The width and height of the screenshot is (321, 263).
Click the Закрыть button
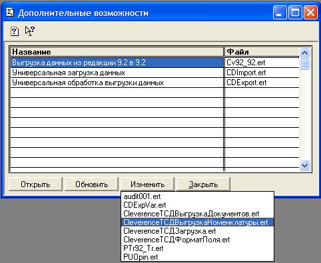tap(203, 184)
